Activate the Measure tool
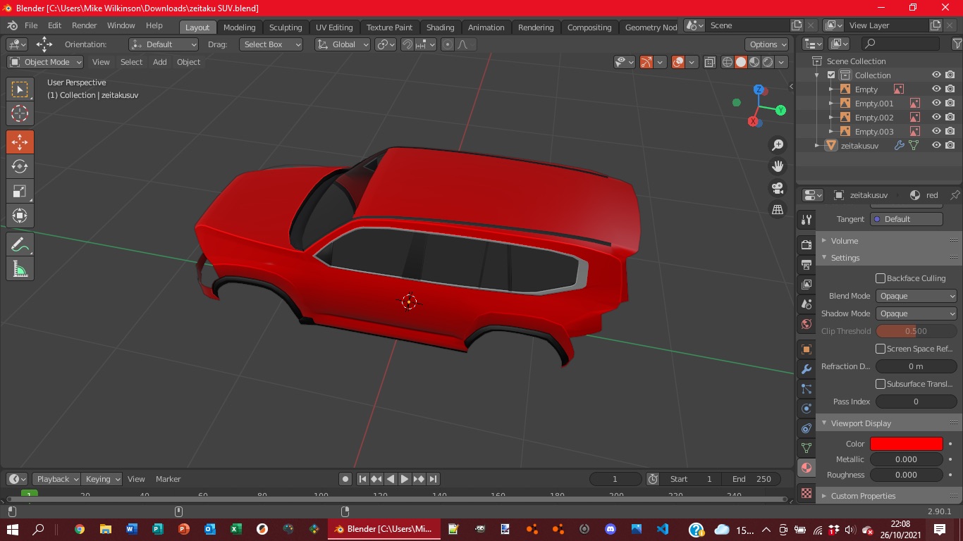Viewport: 963px width, 541px height. coord(20,269)
